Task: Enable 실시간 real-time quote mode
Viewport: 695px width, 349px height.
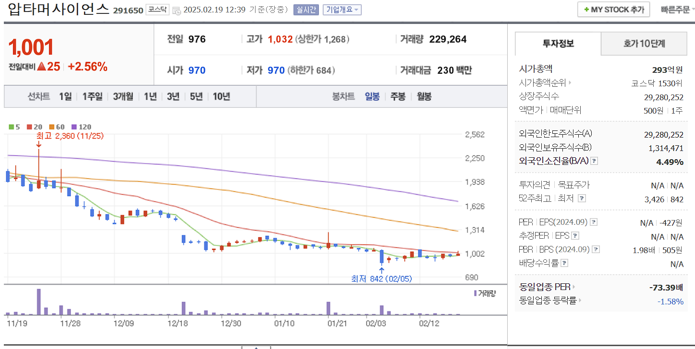Action: pos(306,9)
